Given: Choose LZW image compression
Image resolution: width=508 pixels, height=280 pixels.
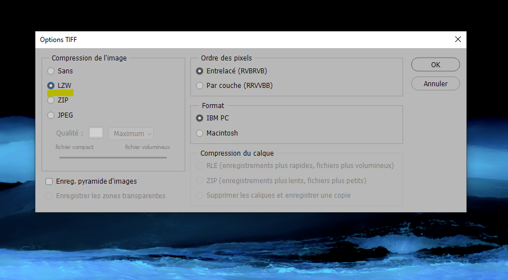Looking at the screenshot, I should point(51,86).
